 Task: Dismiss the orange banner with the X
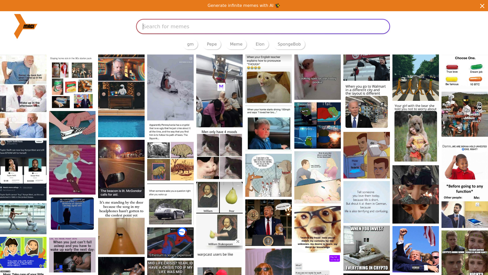[482, 6]
